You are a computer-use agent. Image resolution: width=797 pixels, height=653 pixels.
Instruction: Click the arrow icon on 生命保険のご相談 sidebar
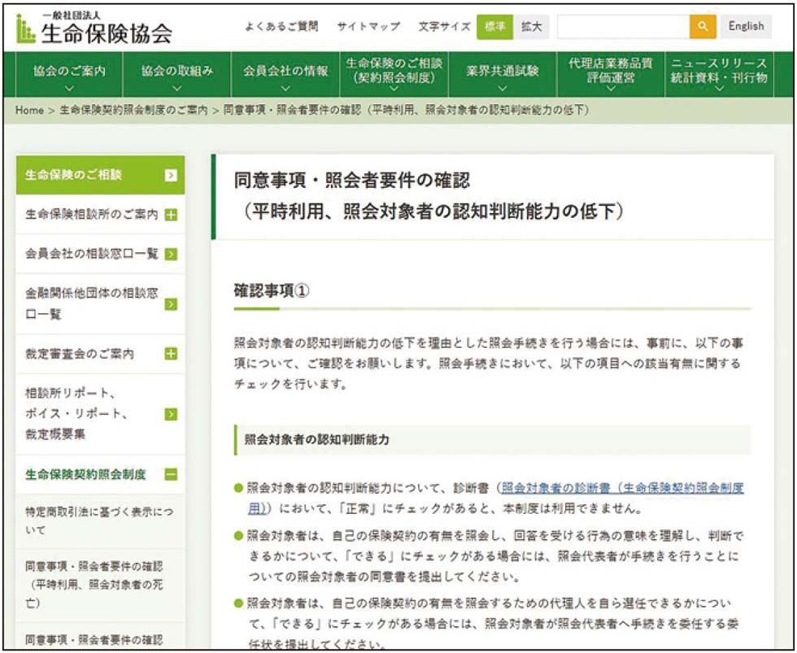[172, 176]
